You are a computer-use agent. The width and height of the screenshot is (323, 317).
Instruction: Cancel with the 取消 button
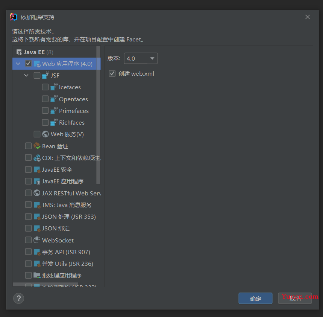tap(295, 299)
